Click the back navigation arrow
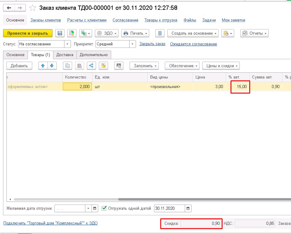This screenshot has height=234, width=291. 9,8
